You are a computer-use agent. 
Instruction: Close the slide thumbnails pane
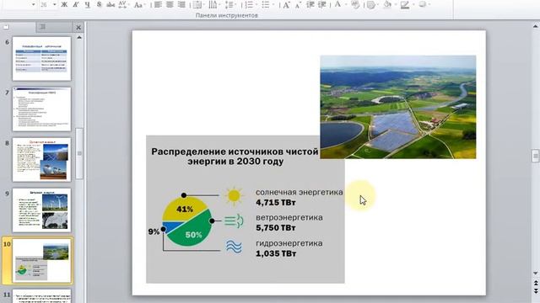click(78, 27)
